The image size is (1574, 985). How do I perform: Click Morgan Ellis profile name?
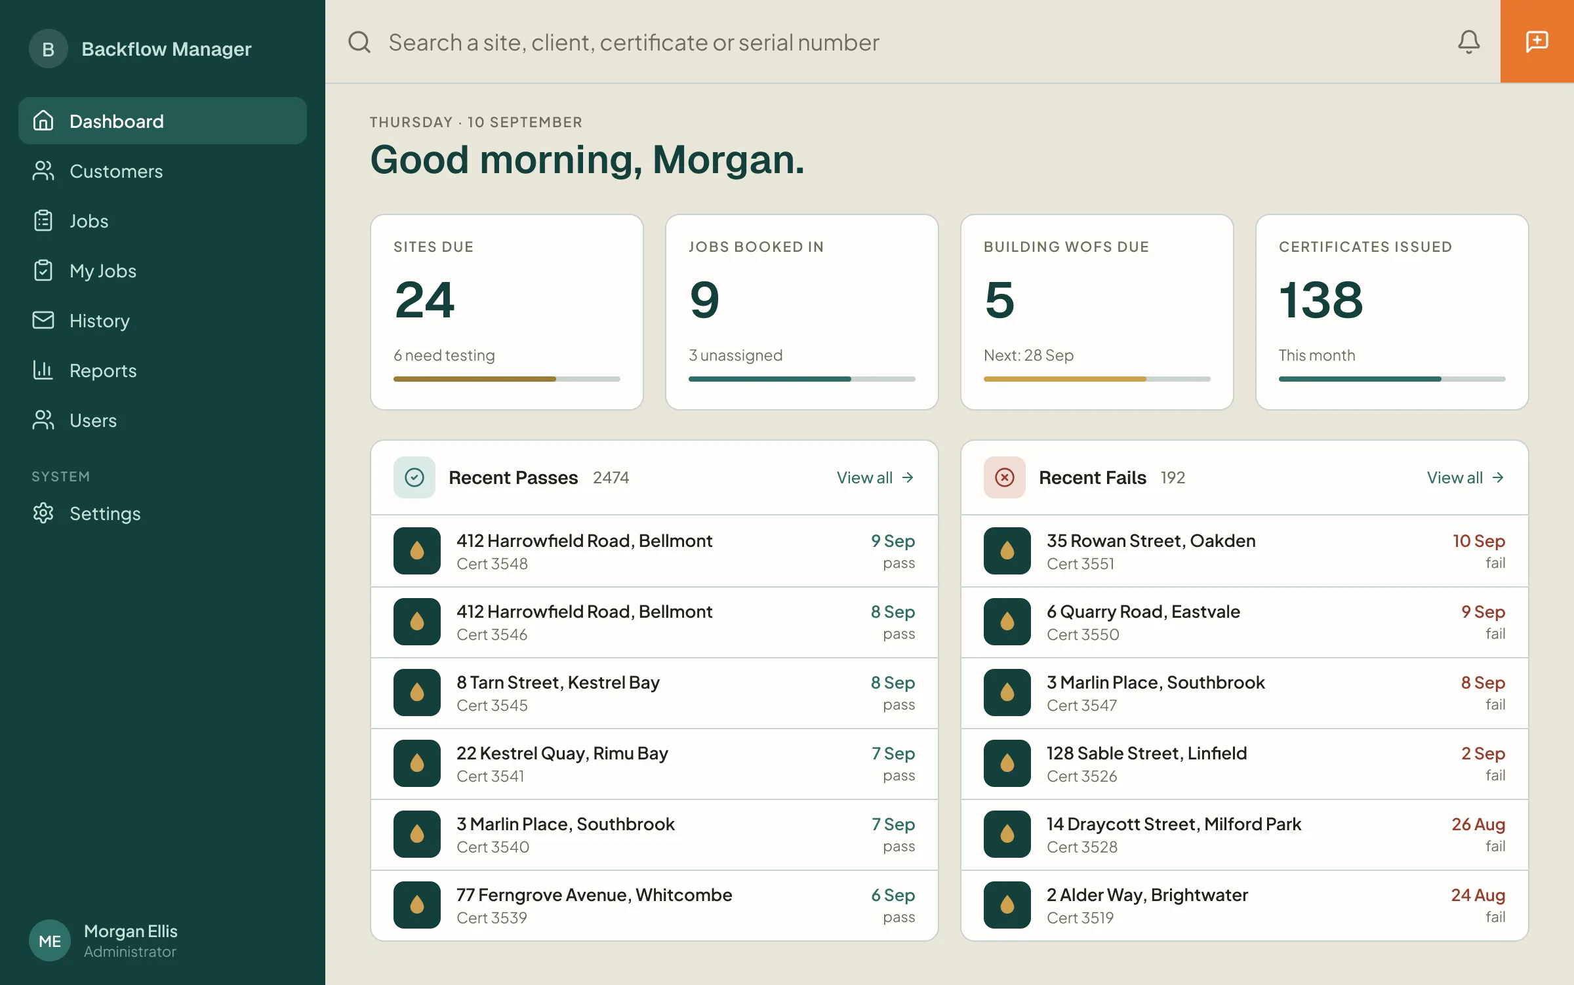click(x=131, y=931)
